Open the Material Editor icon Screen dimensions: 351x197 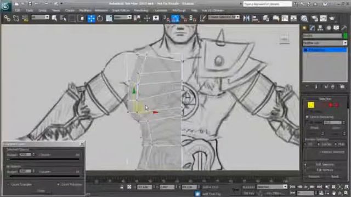(304, 18)
